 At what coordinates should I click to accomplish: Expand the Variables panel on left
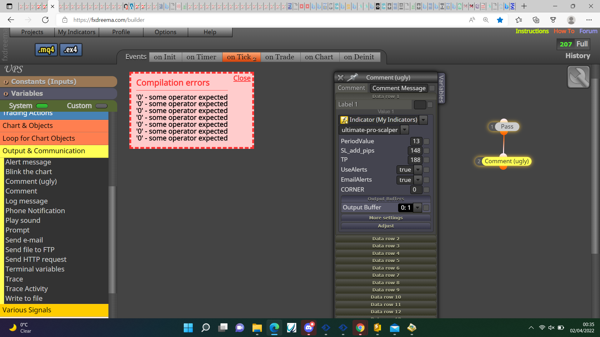[58, 94]
